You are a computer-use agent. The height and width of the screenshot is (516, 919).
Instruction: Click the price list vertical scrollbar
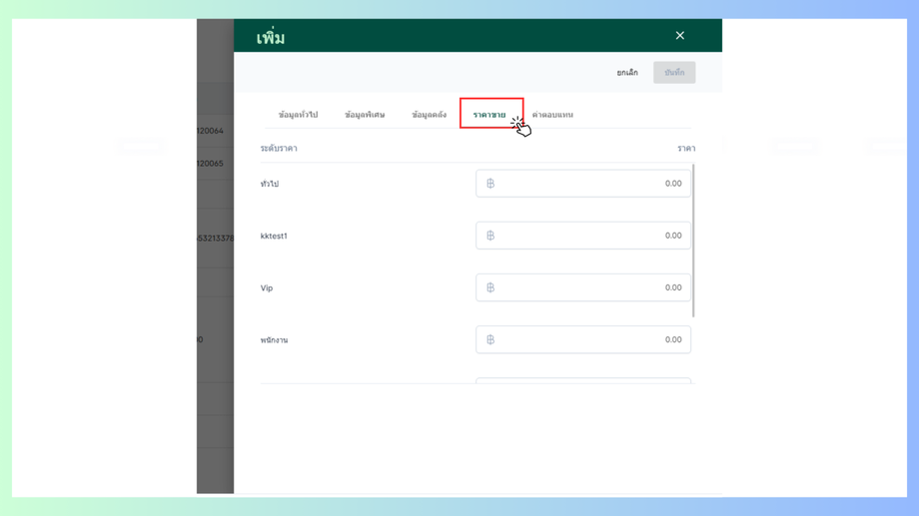click(693, 241)
